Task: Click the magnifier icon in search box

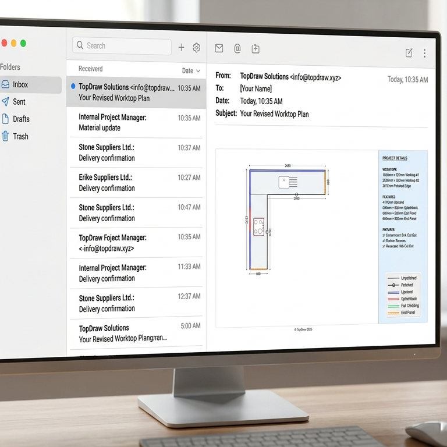Action: pos(80,45)
